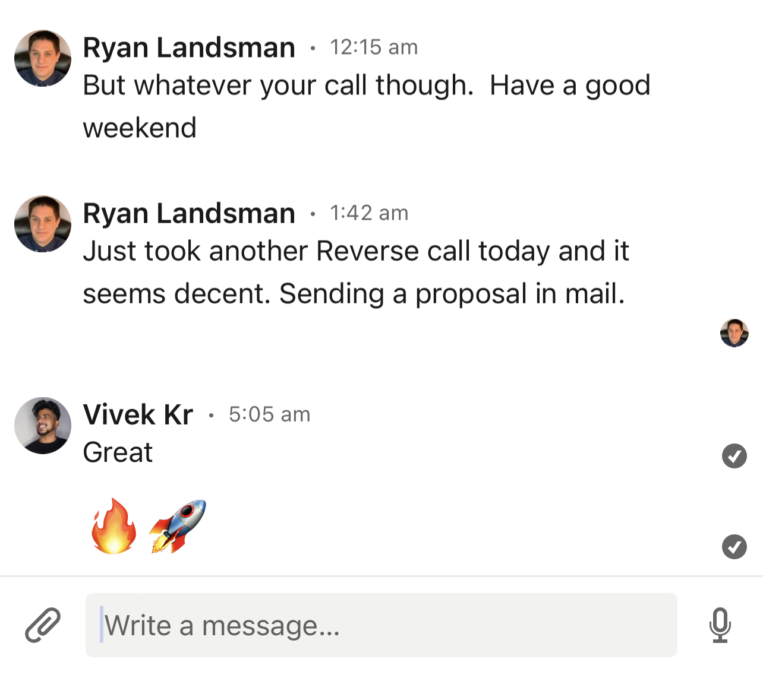The width and height of the screenshot is (763, 675).
Task: Click delivered checkmark beside the "Great" message
Action: pyautogui.click(x=734, y=456)
